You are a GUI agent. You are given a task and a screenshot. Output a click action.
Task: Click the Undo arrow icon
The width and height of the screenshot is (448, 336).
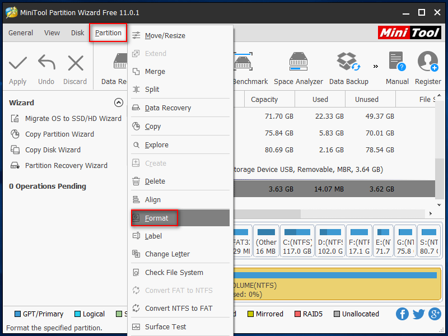[x=46, y=63]
